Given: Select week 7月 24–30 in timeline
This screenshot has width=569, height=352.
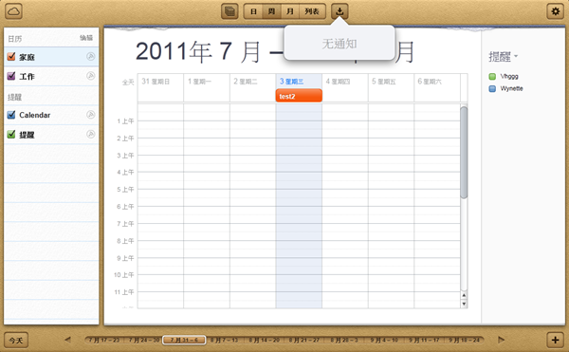Looking at the screenshot, I should (144, 340).
